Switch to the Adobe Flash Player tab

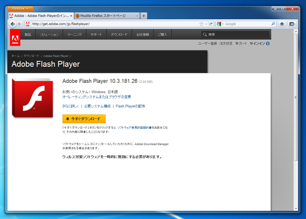[42, 16]
